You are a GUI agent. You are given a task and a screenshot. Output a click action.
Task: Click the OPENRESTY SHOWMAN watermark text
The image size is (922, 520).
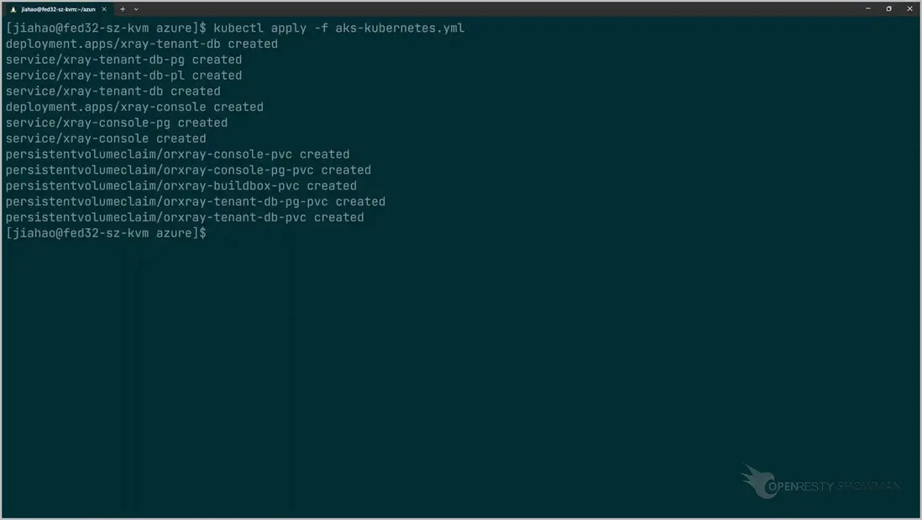click(836, 486)
